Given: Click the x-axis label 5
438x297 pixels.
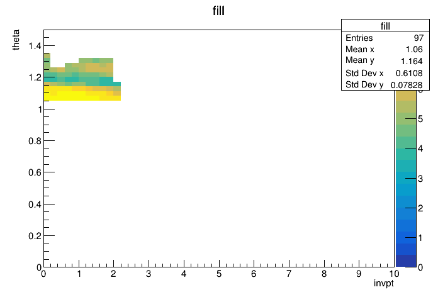Looking at the screenshot, I should pyautogui.click(x=219, y=274).
